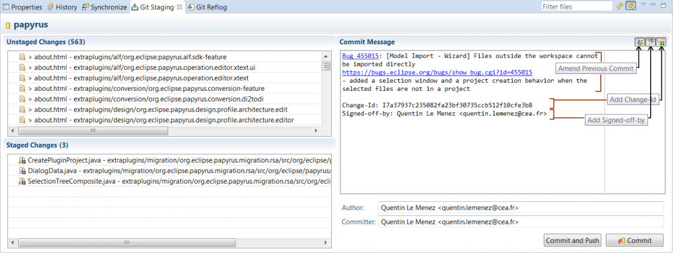Click the Unstaged Changes (563) header
Screen dimensions: 673x253
pyautogui.click(x=46, y=42)
